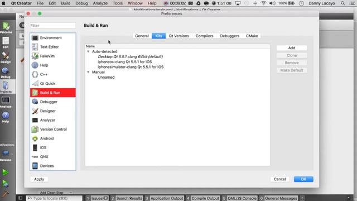Select Build & Run category
This screenshot has height=201, width=357.
[52, 93]
